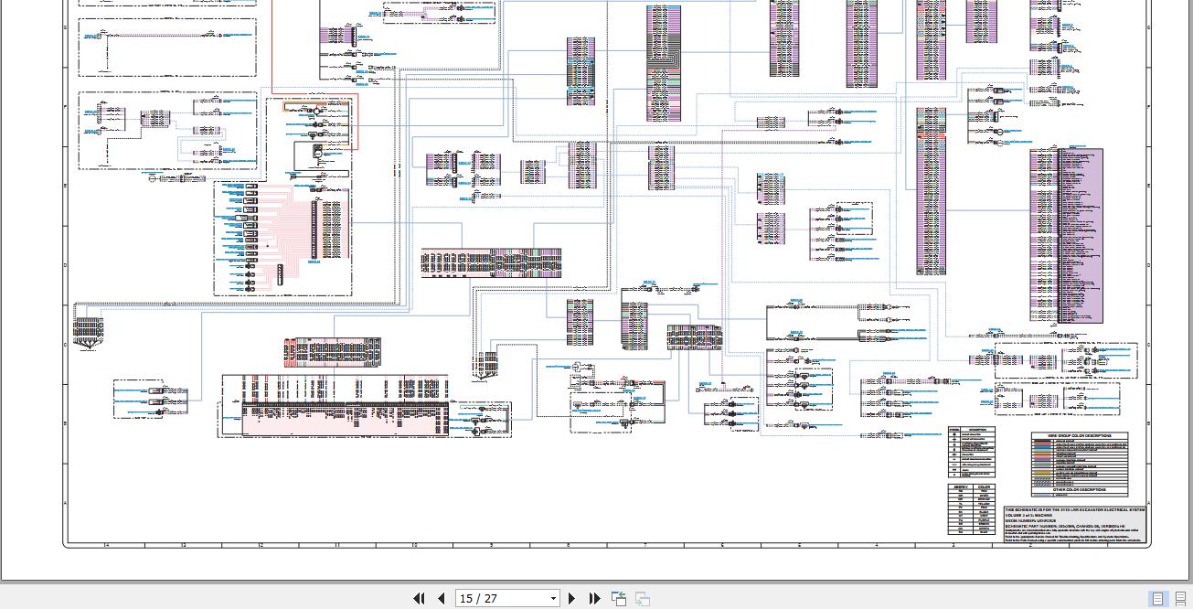The width and height of the screenshot is (1193, 609).
Task: Open the page number dropdown arrow
Action: point(553,599)
